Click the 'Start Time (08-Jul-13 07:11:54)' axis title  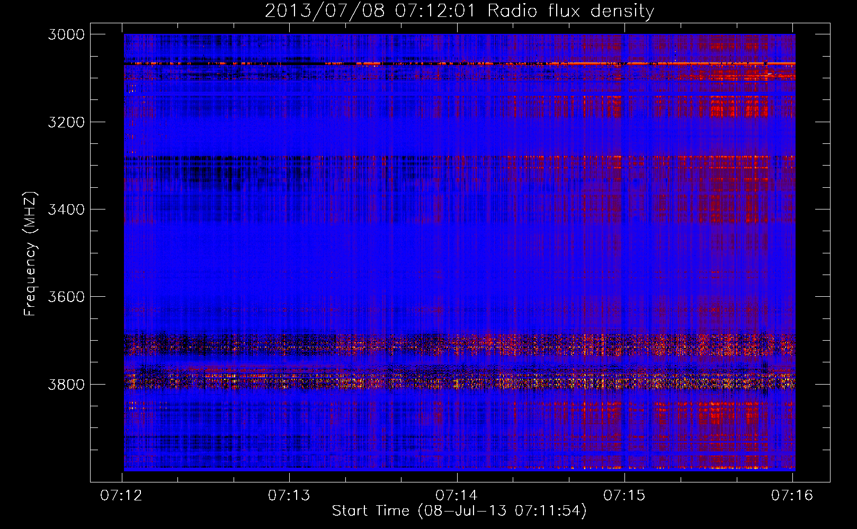tap(459, 511)
